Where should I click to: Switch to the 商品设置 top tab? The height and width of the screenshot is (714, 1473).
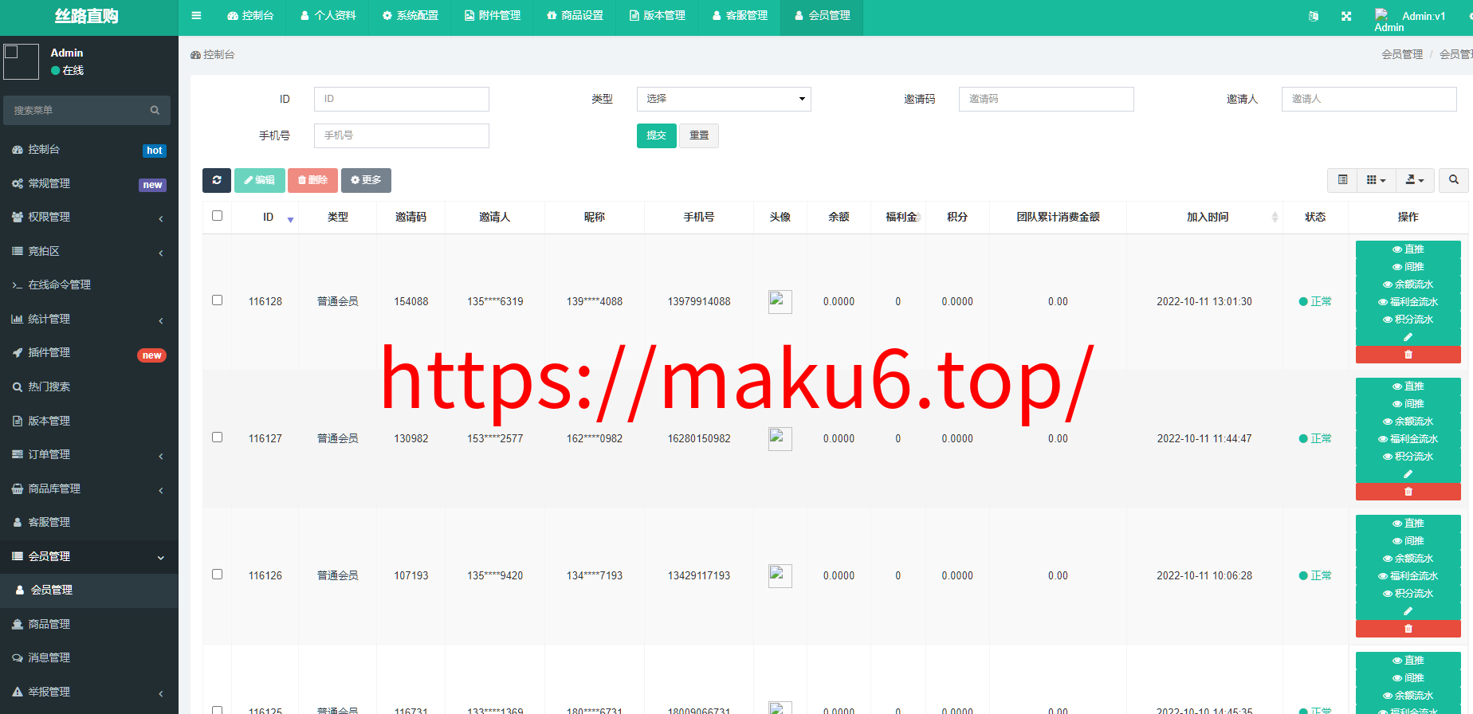575,16
